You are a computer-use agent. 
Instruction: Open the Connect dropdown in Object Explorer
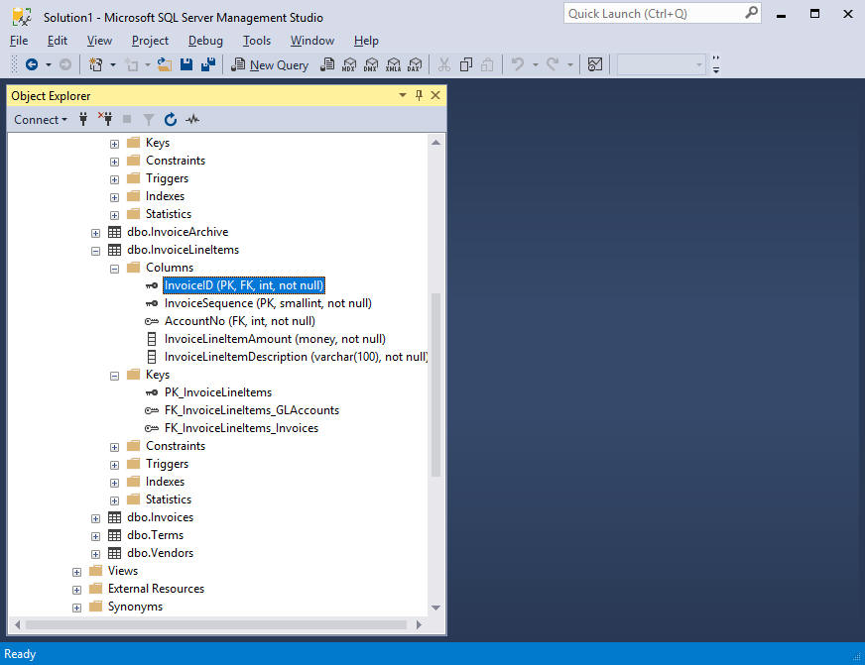point(41,120)
